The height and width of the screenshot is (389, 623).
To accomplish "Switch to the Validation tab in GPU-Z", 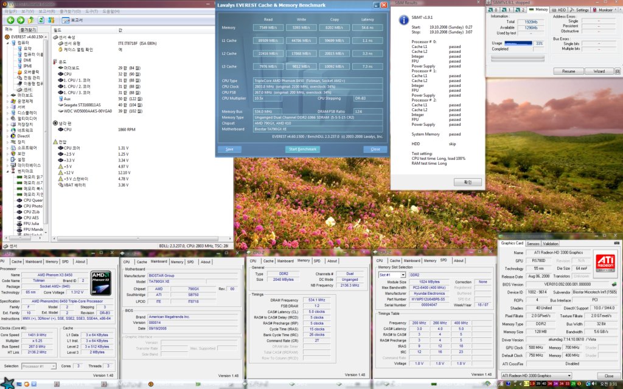I will coord(550,244).
